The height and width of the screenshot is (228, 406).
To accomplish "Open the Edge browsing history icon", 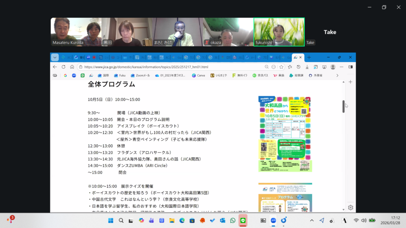I will (x=299, y=67).
